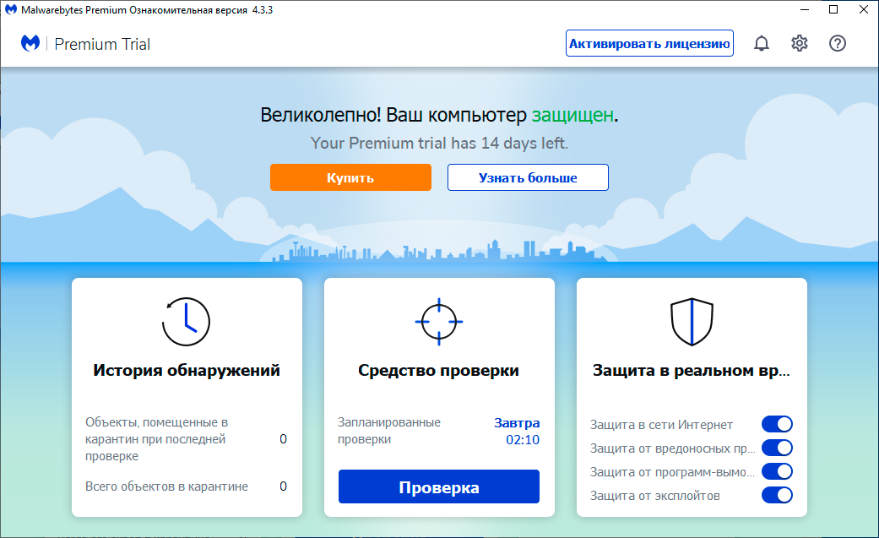Open the notifications bell icon
879x538 pixels.
[x=762, y=43]
